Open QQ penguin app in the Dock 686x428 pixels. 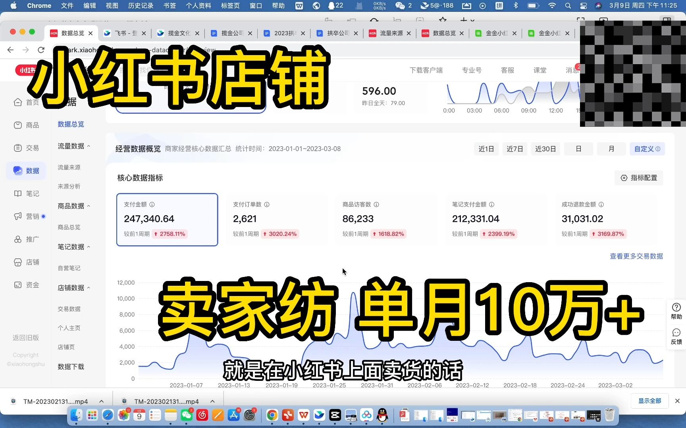coord(382,415)
